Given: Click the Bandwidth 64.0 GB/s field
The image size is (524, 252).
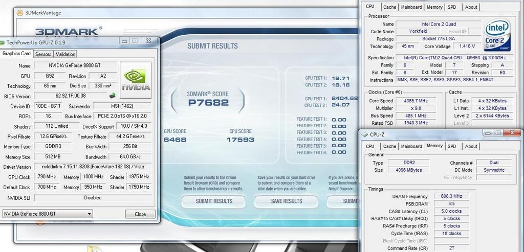Looking at the screenshot, I should pos(130,156).
